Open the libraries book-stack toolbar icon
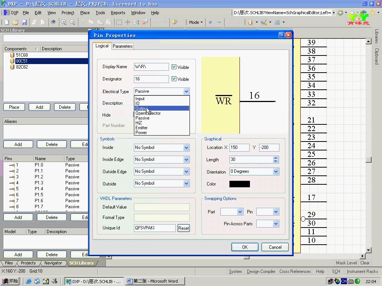Viewport: 382px width, 286px height. coord(53,22)
